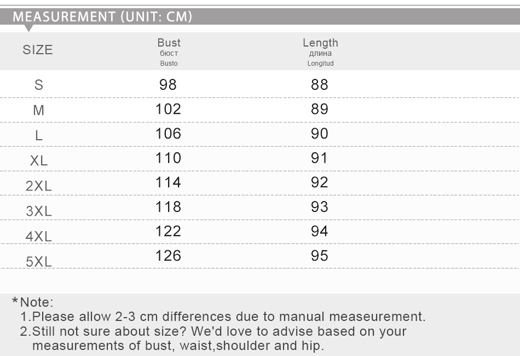
Task: Select the 4XL size row label
Action: click(39, 236)
